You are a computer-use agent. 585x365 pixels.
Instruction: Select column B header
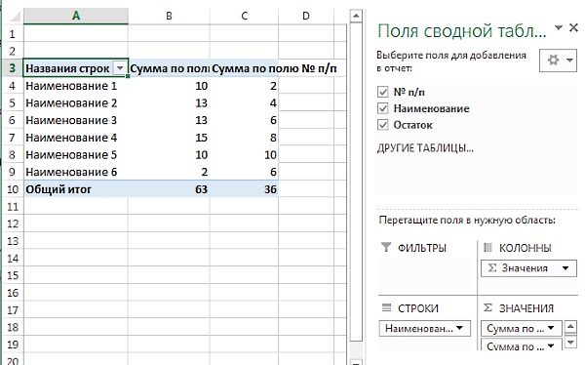(x=169, y=16)
